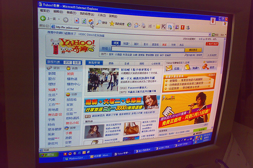Open the History clock toolbar icon
The width and height of the screenshot is (253, 168).
point(129,25)
